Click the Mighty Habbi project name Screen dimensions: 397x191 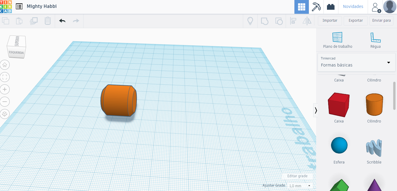[x=42, y=6]
